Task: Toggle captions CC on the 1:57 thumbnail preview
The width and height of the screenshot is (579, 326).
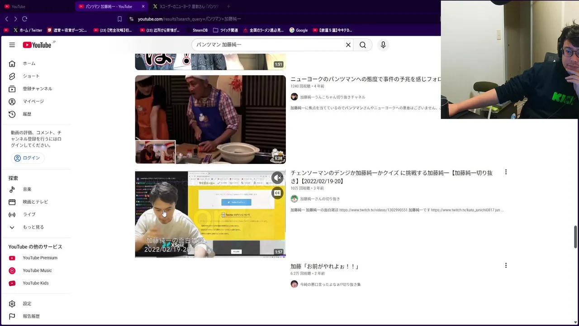Action: coord(277,193)
